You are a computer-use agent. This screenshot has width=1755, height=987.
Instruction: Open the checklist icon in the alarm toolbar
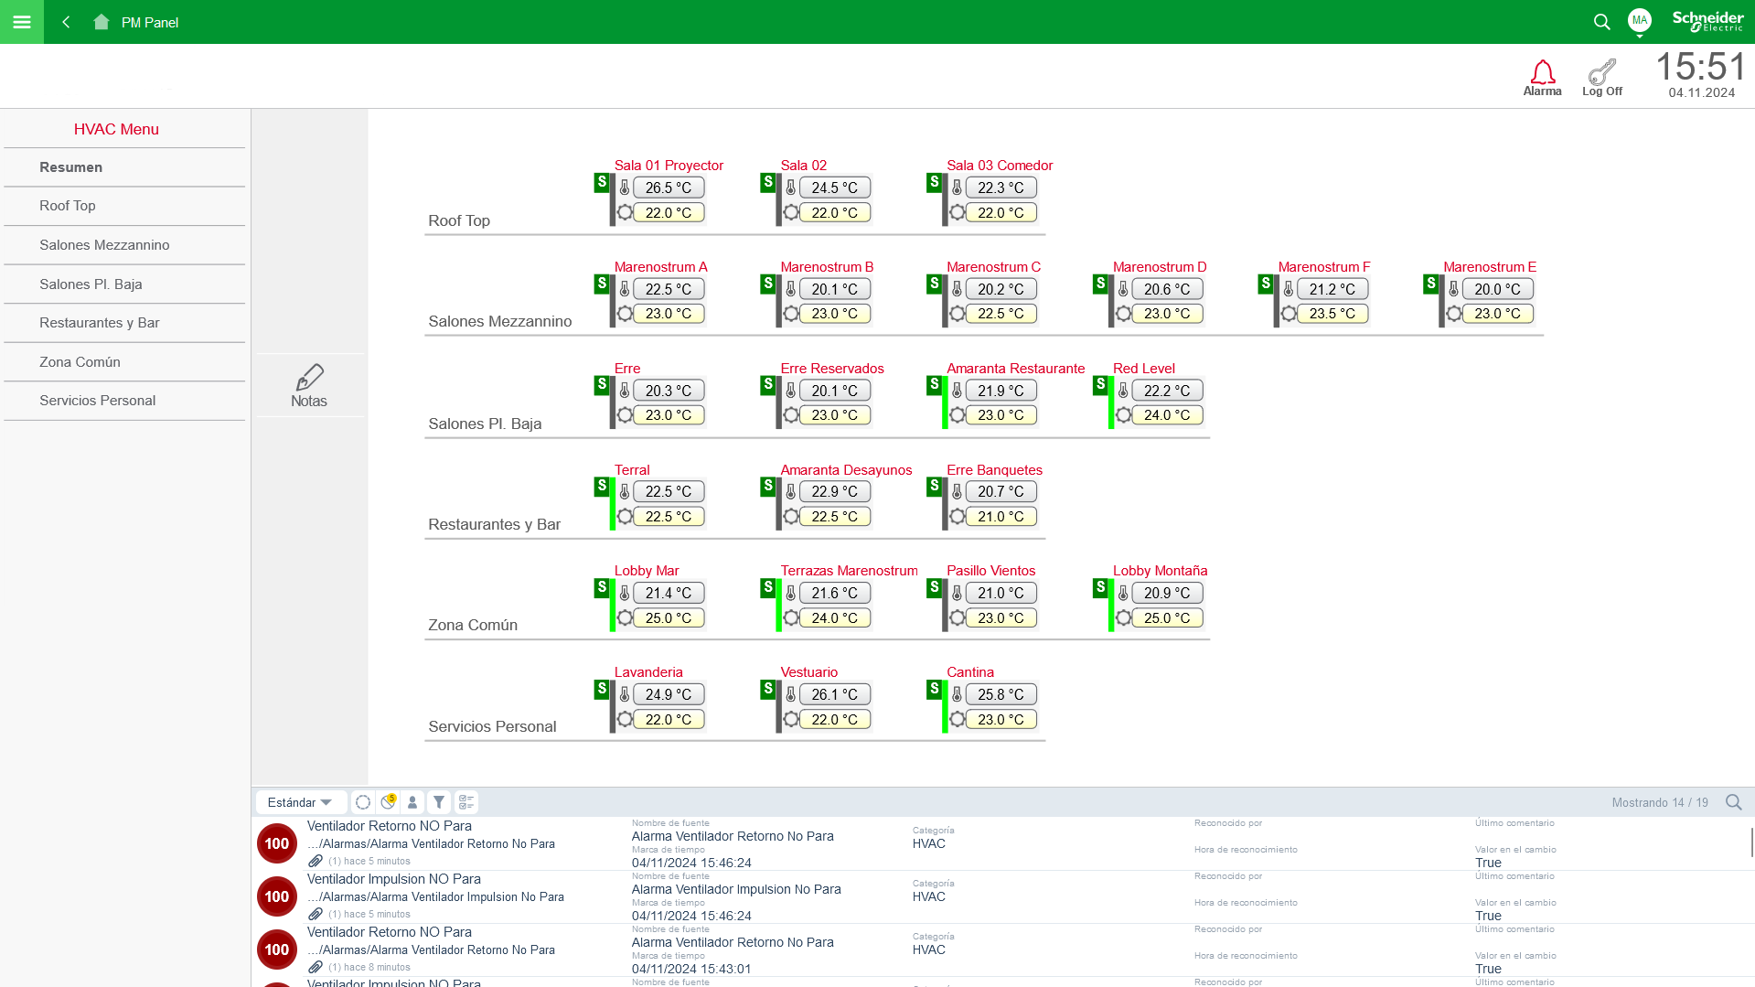point(466,802)
